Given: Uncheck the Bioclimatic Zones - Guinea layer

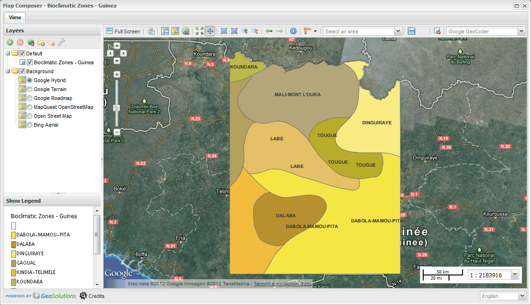Looking at the screenshot, I should 30,62.
